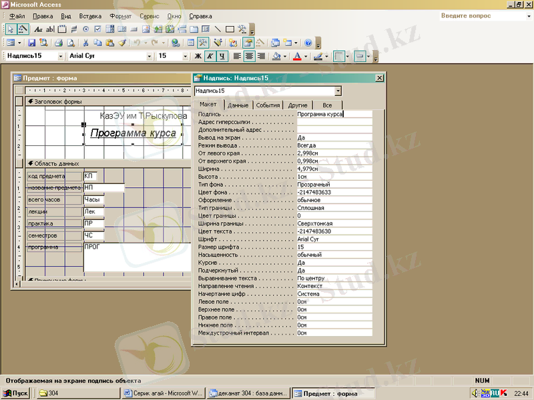Click the Cut scissors icon

click(x=87, y=43)
